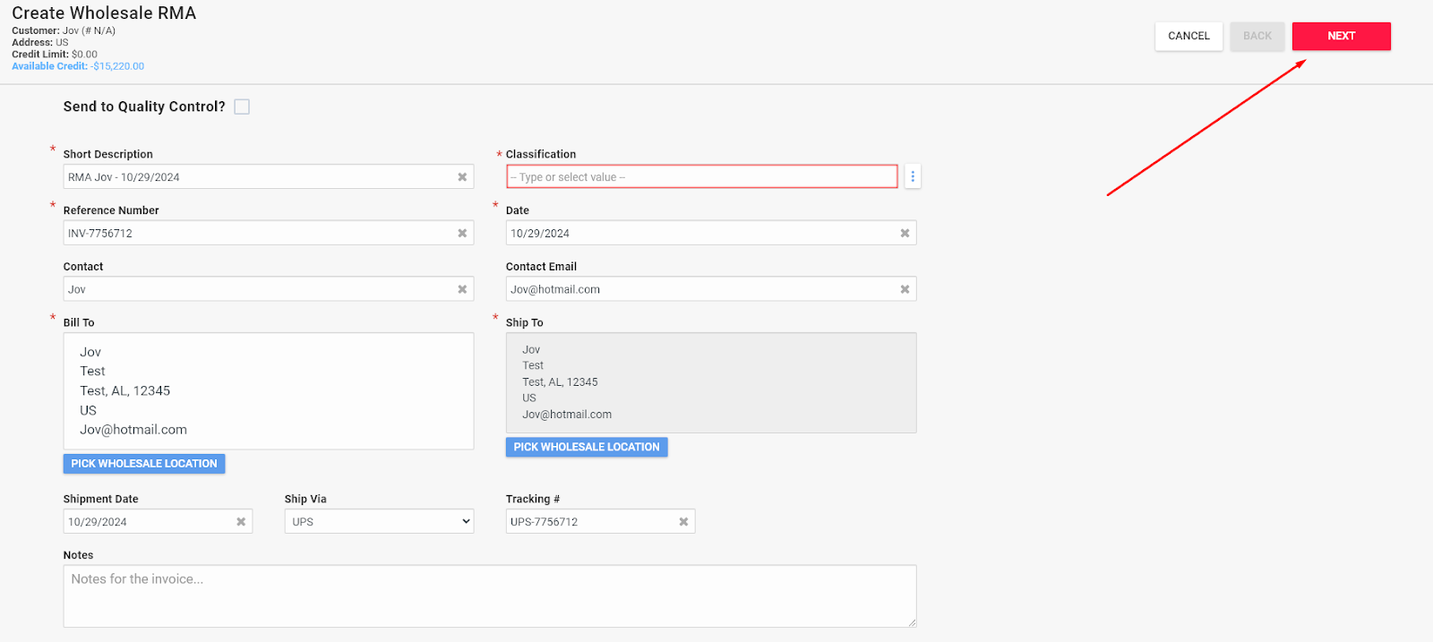Open Classification options three-dot menu
This screenshot has width=1433, height=642.
[913, 176]
